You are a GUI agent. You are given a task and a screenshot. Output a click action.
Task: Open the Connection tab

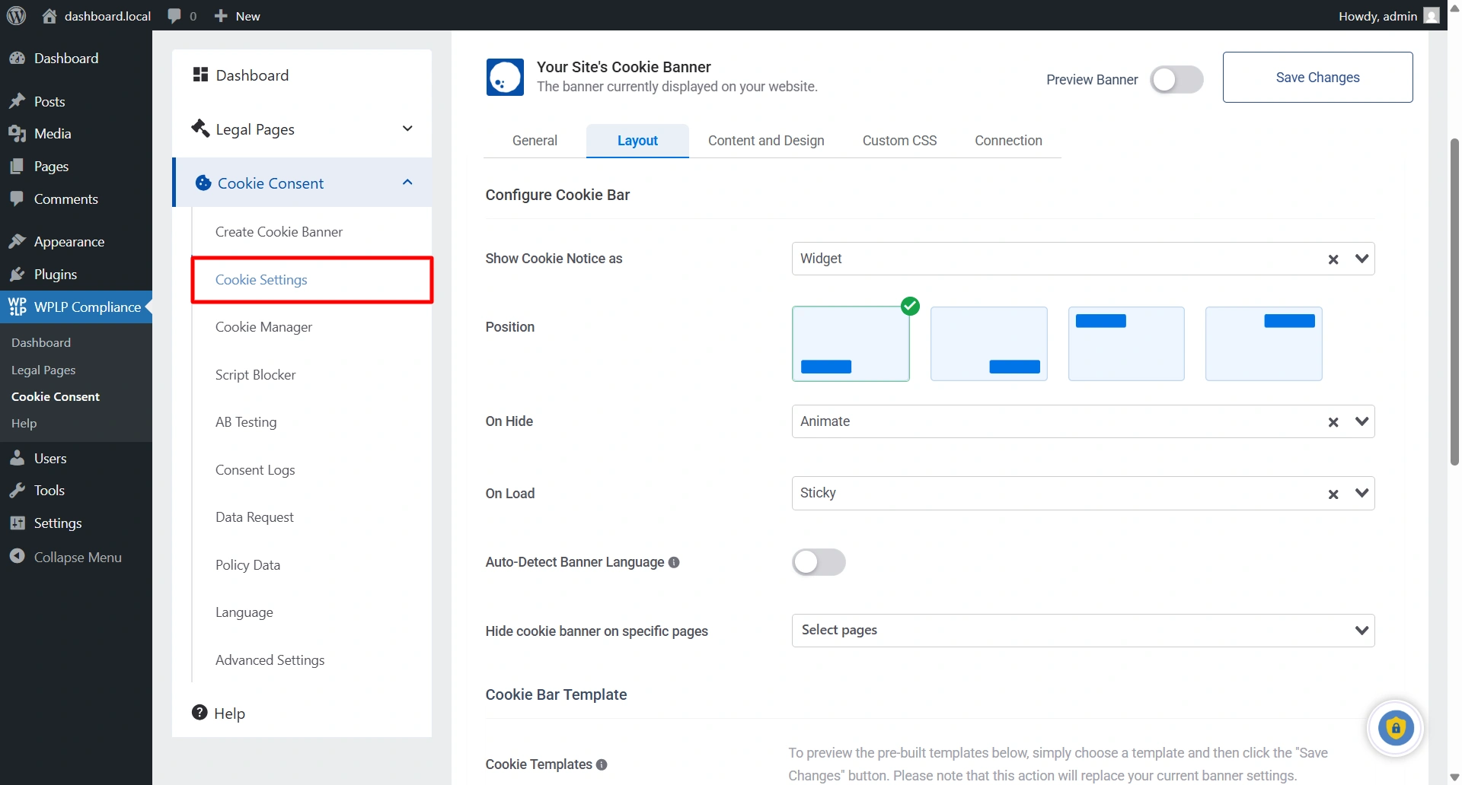click(1008, 140)
